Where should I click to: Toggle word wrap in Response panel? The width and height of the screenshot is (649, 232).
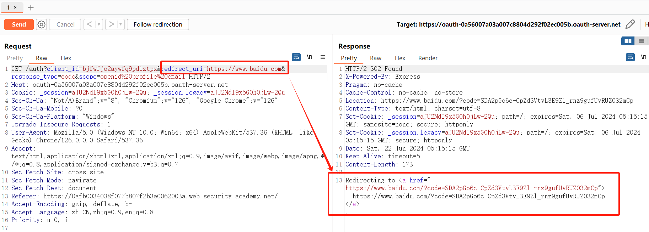(630, 57)
